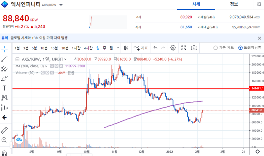Open axis settings gear at chart bottom right

click(x=257, y=152)
